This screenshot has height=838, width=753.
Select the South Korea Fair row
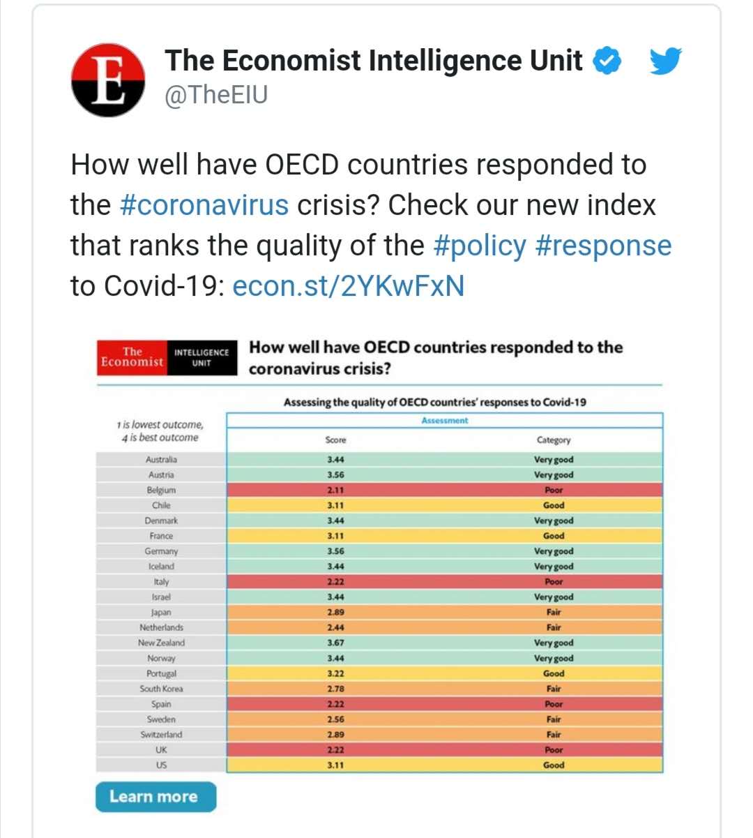point(444,689)
